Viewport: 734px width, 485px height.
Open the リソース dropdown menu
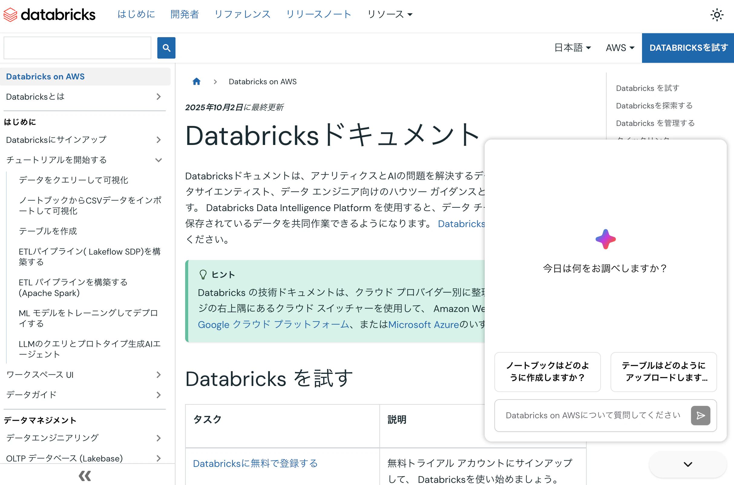coord(390,14)
